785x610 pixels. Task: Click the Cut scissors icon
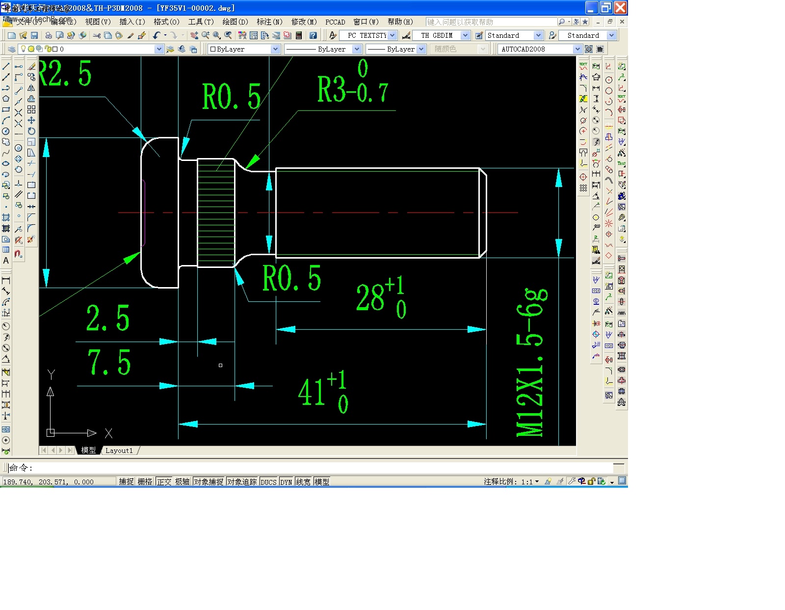97,35
